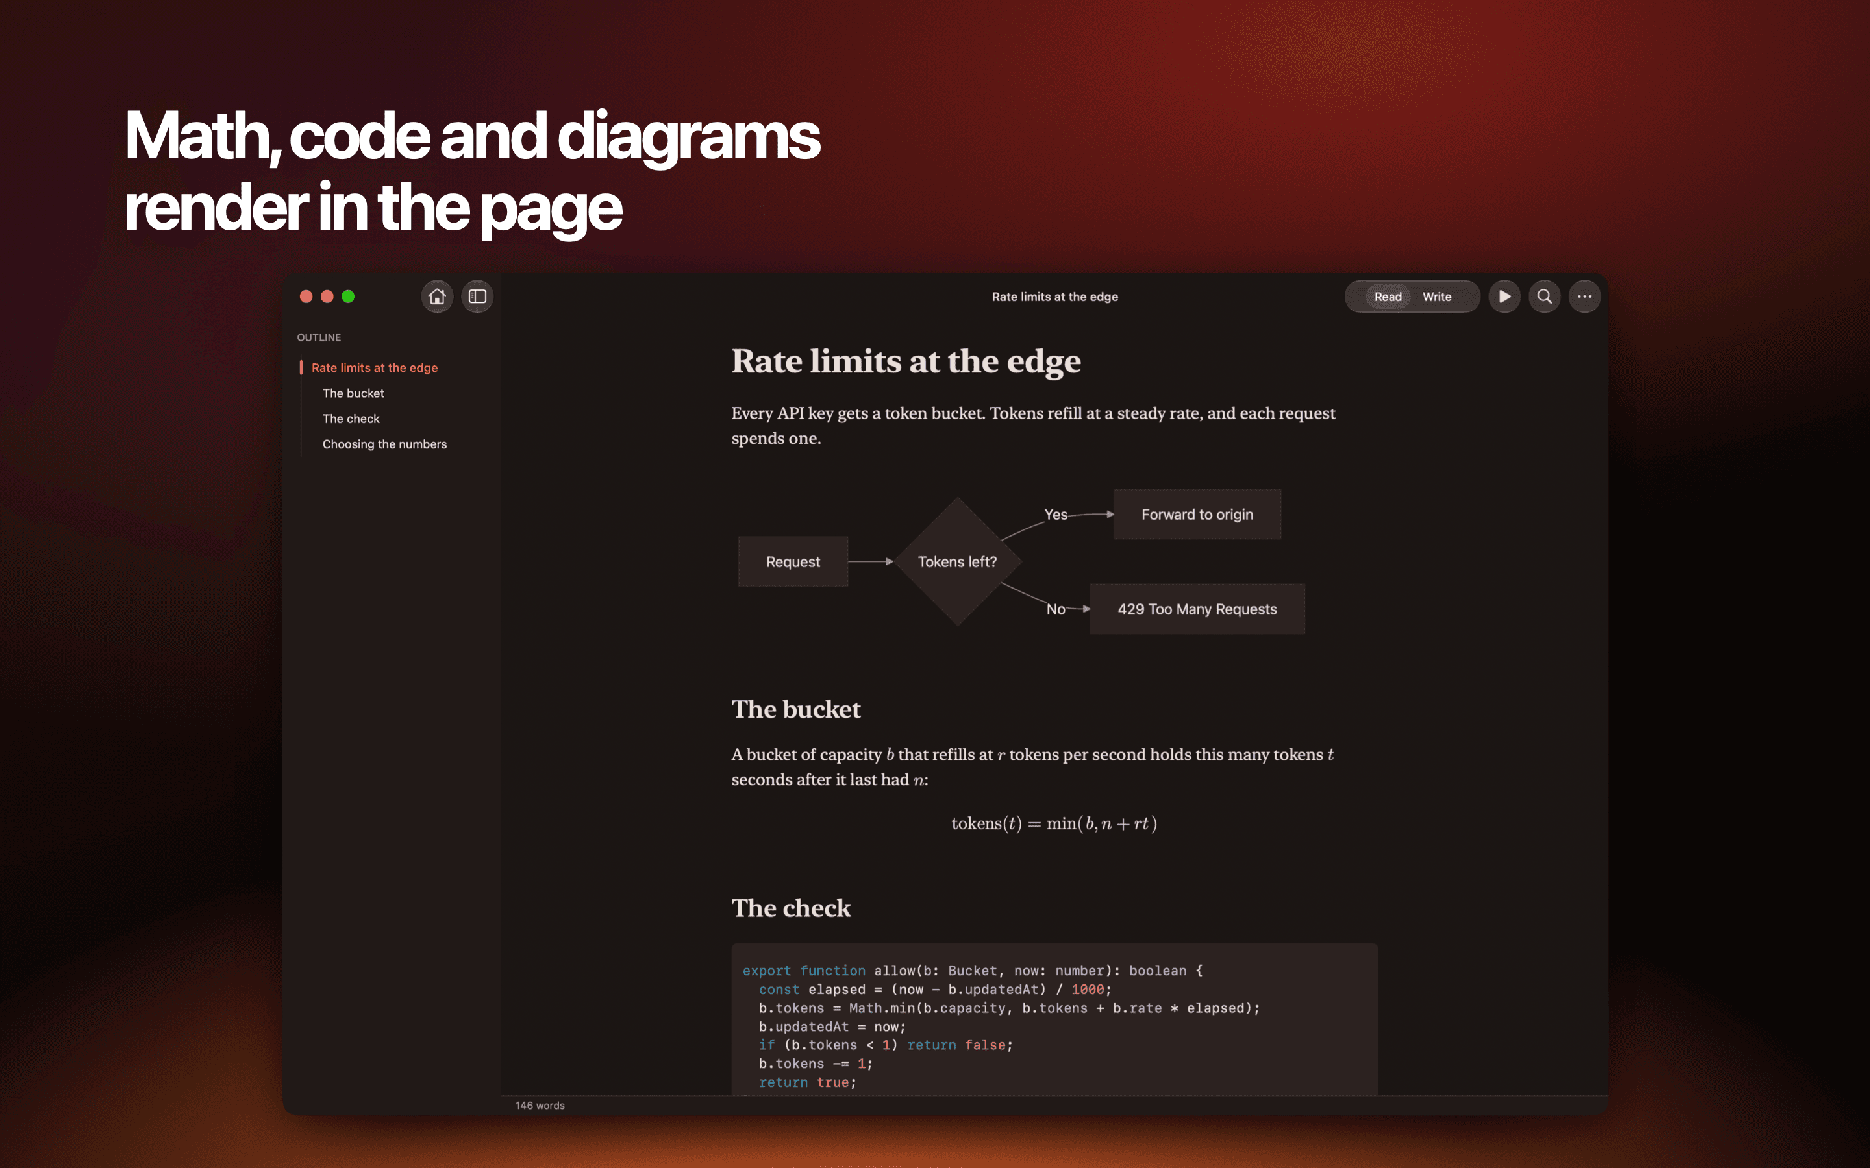The height and width of the screenshot is (1168, 1870).
Task: Click the '429 Too Many Requests' box
Action: [1197, 609]
